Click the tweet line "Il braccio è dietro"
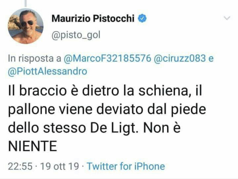Viewport: 238px width, 179px height. point(63,91)
